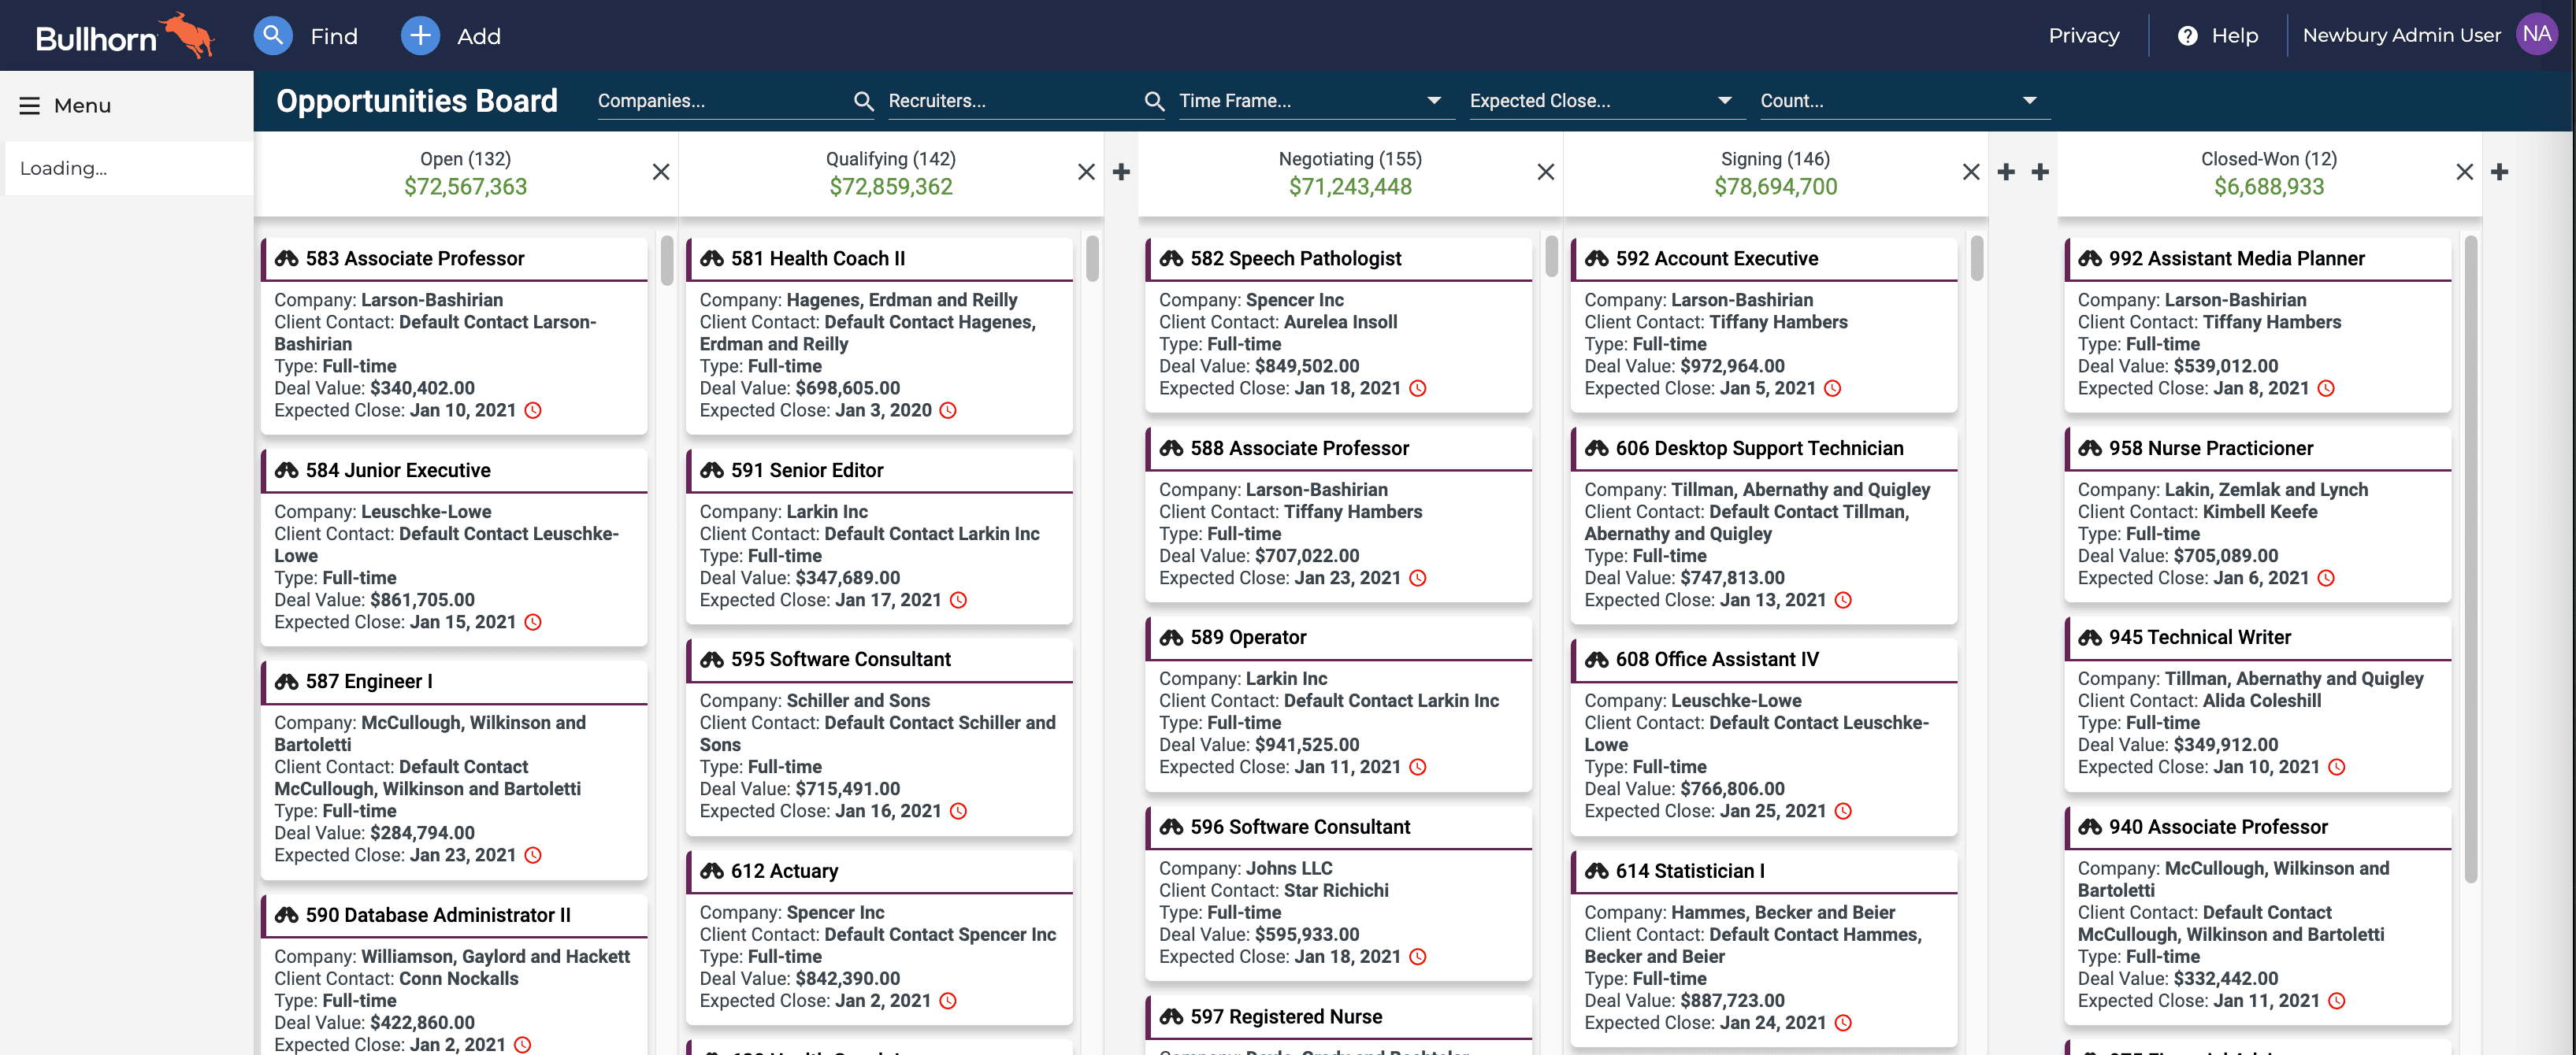Viewport: 2576px width, 1055px height.
Task: Open 584 Junior Executive card title
Action: [398, 471]
